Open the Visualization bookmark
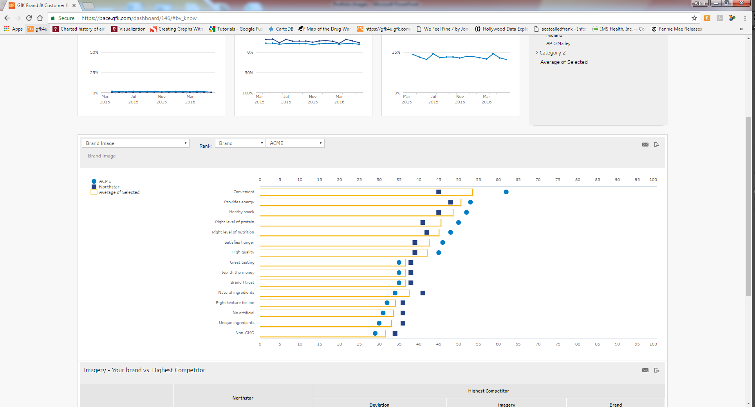The width and height of the screenshot is (755, 407). coord(128,29)
